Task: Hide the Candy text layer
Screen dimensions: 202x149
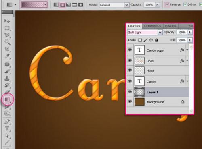Action: tap(130, 81)
